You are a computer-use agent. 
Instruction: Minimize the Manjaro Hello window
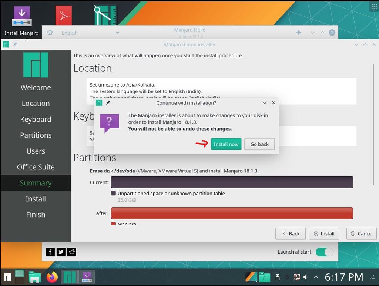click(313, 32)
